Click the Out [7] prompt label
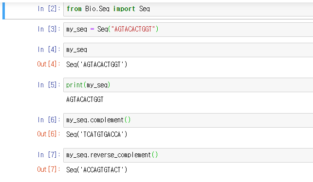 (49, 169)
